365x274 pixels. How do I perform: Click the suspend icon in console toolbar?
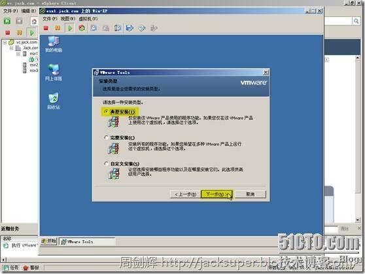click(x=58, y=28)
